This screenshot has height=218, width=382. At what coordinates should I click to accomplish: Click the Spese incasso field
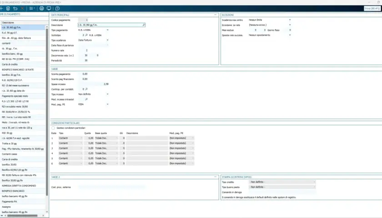click(x=94, y=84)
